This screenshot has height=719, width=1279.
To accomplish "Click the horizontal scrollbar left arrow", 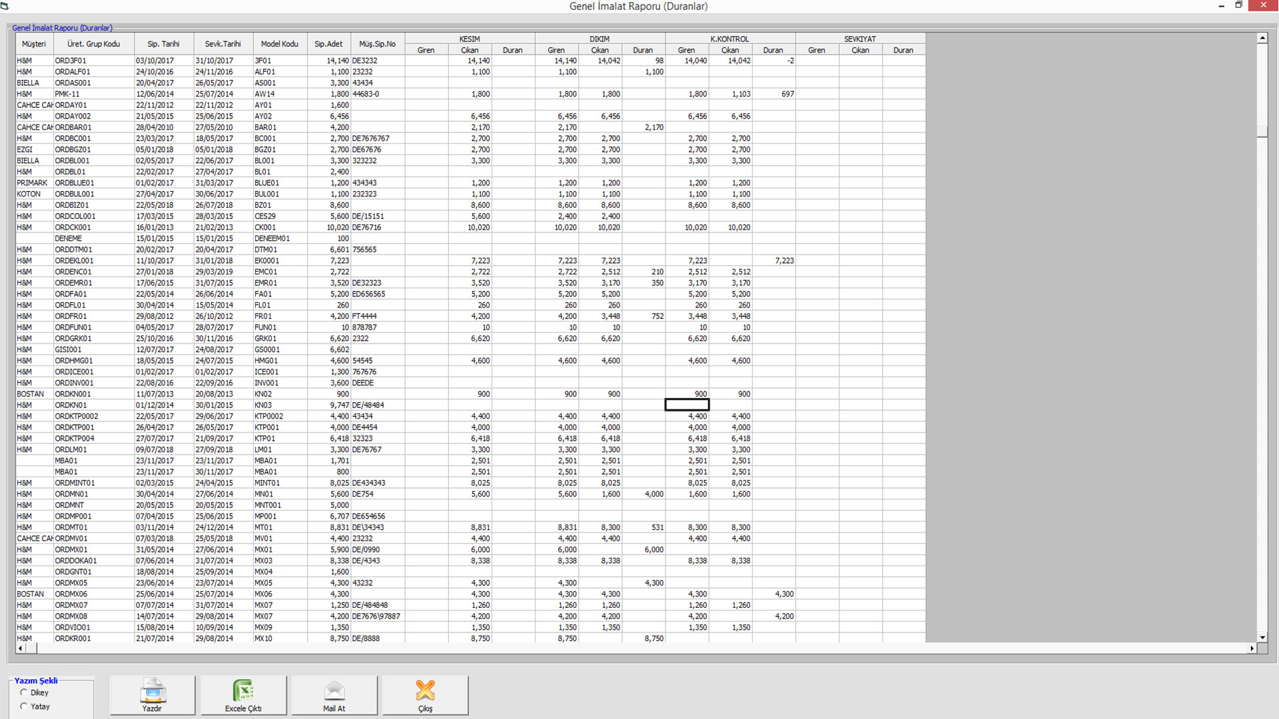I will pos(20,648).
